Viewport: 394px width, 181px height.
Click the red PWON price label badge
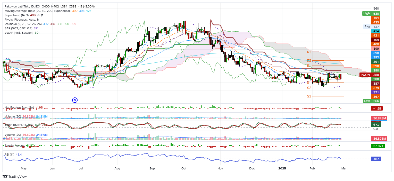365,75
